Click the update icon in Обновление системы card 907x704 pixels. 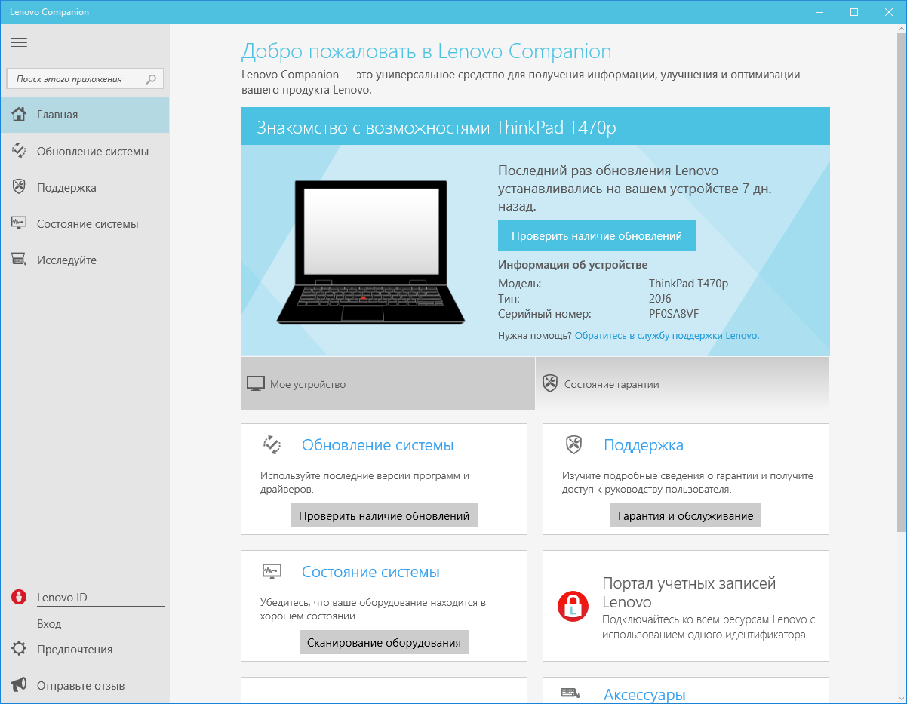[272, 444]
